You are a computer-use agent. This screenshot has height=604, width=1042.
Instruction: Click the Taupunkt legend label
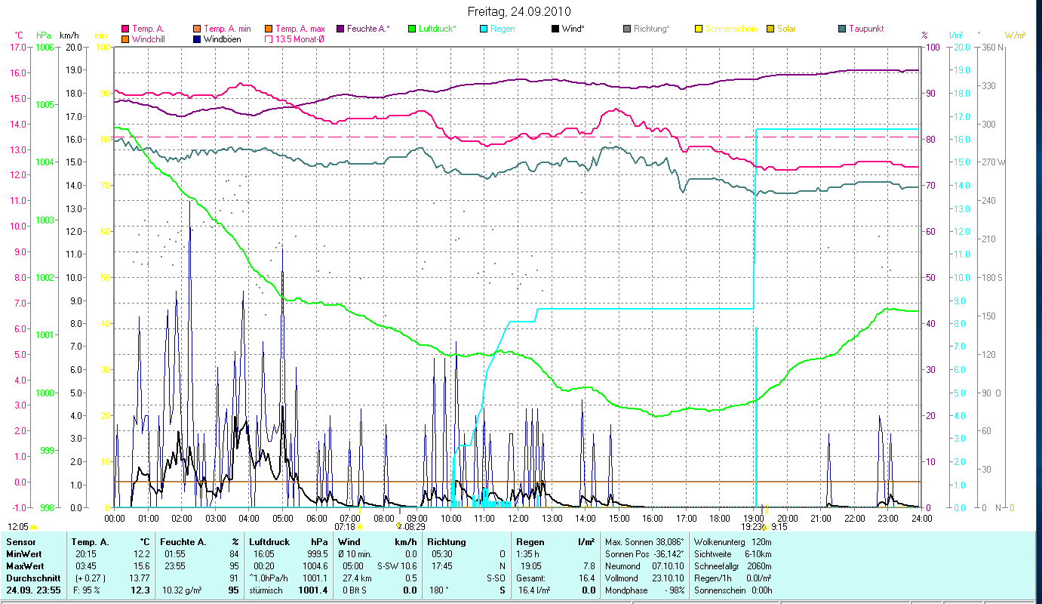[x=866, y=29]
